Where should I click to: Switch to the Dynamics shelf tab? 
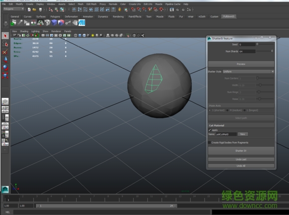pos(103,16)
